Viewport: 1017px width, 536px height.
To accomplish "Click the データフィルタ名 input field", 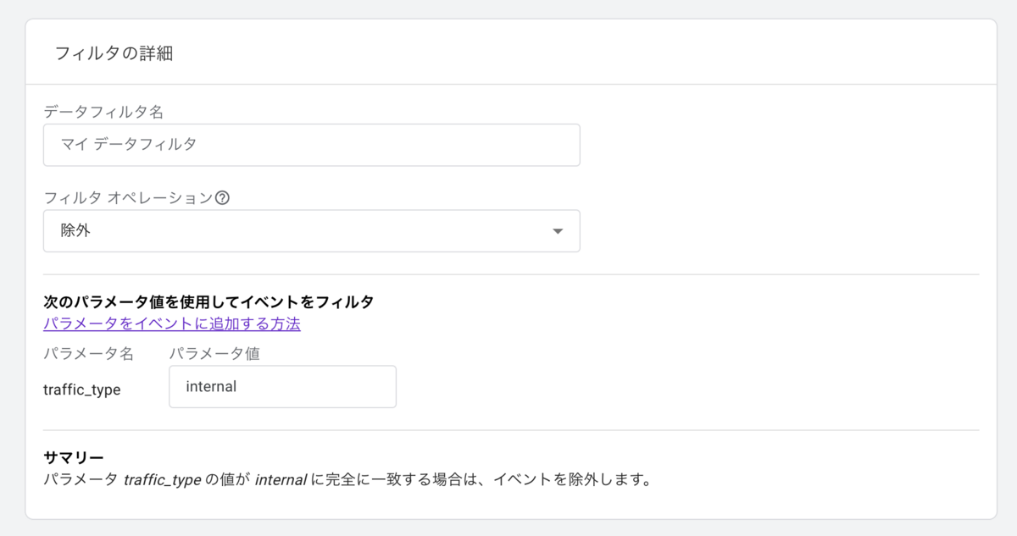I will click(x=311, y=145).
